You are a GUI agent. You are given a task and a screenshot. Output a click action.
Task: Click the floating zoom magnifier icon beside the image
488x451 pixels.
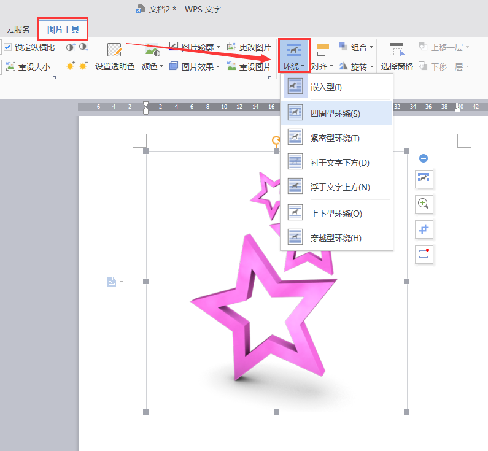pyautogui.click(x=424, y=204)
